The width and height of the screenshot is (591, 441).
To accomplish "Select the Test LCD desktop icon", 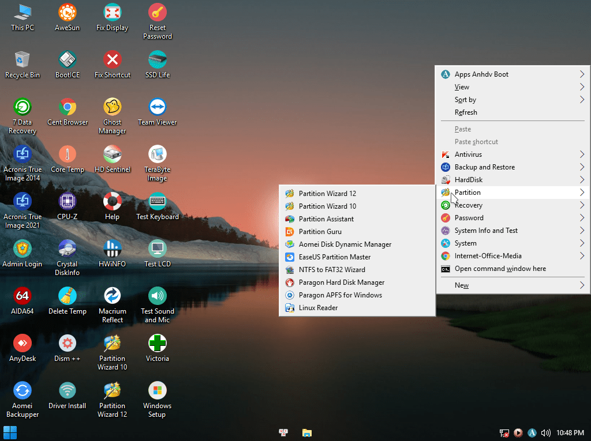I will [158, 254].
